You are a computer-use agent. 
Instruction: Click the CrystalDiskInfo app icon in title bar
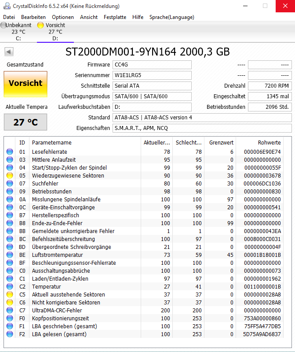point(7,6)
